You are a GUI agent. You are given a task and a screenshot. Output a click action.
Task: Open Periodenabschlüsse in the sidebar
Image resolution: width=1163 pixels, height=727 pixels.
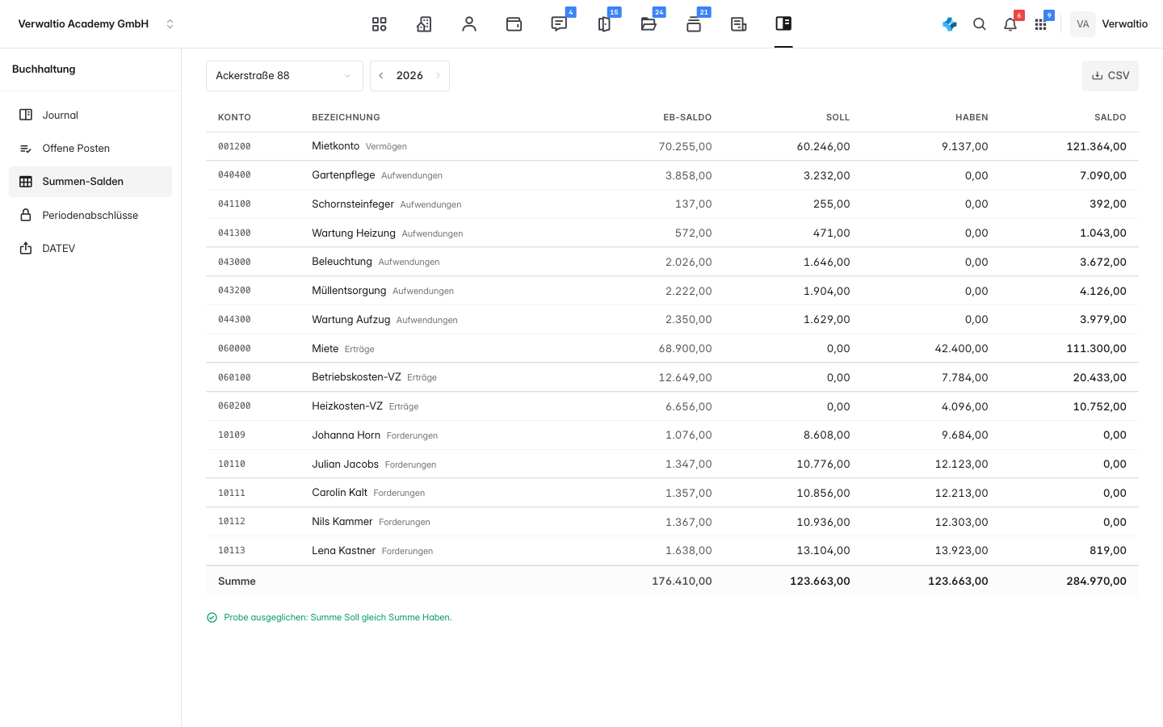[90, 215]
